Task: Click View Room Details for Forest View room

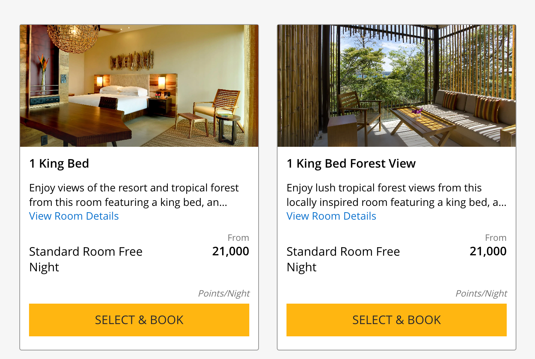Action: 331,216
